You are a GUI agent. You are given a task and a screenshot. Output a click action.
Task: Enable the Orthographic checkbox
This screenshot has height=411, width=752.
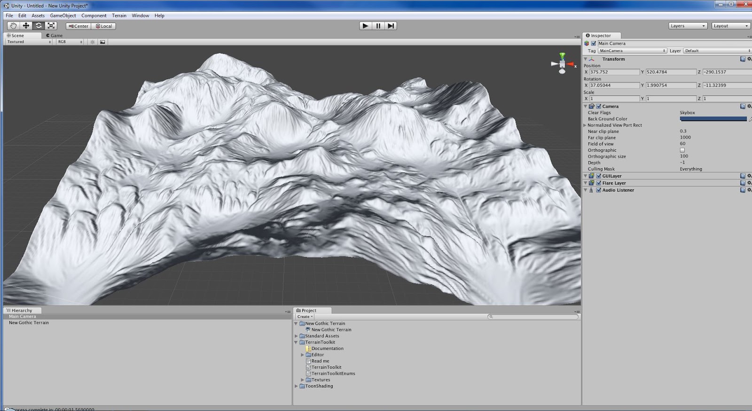point(682,150)
